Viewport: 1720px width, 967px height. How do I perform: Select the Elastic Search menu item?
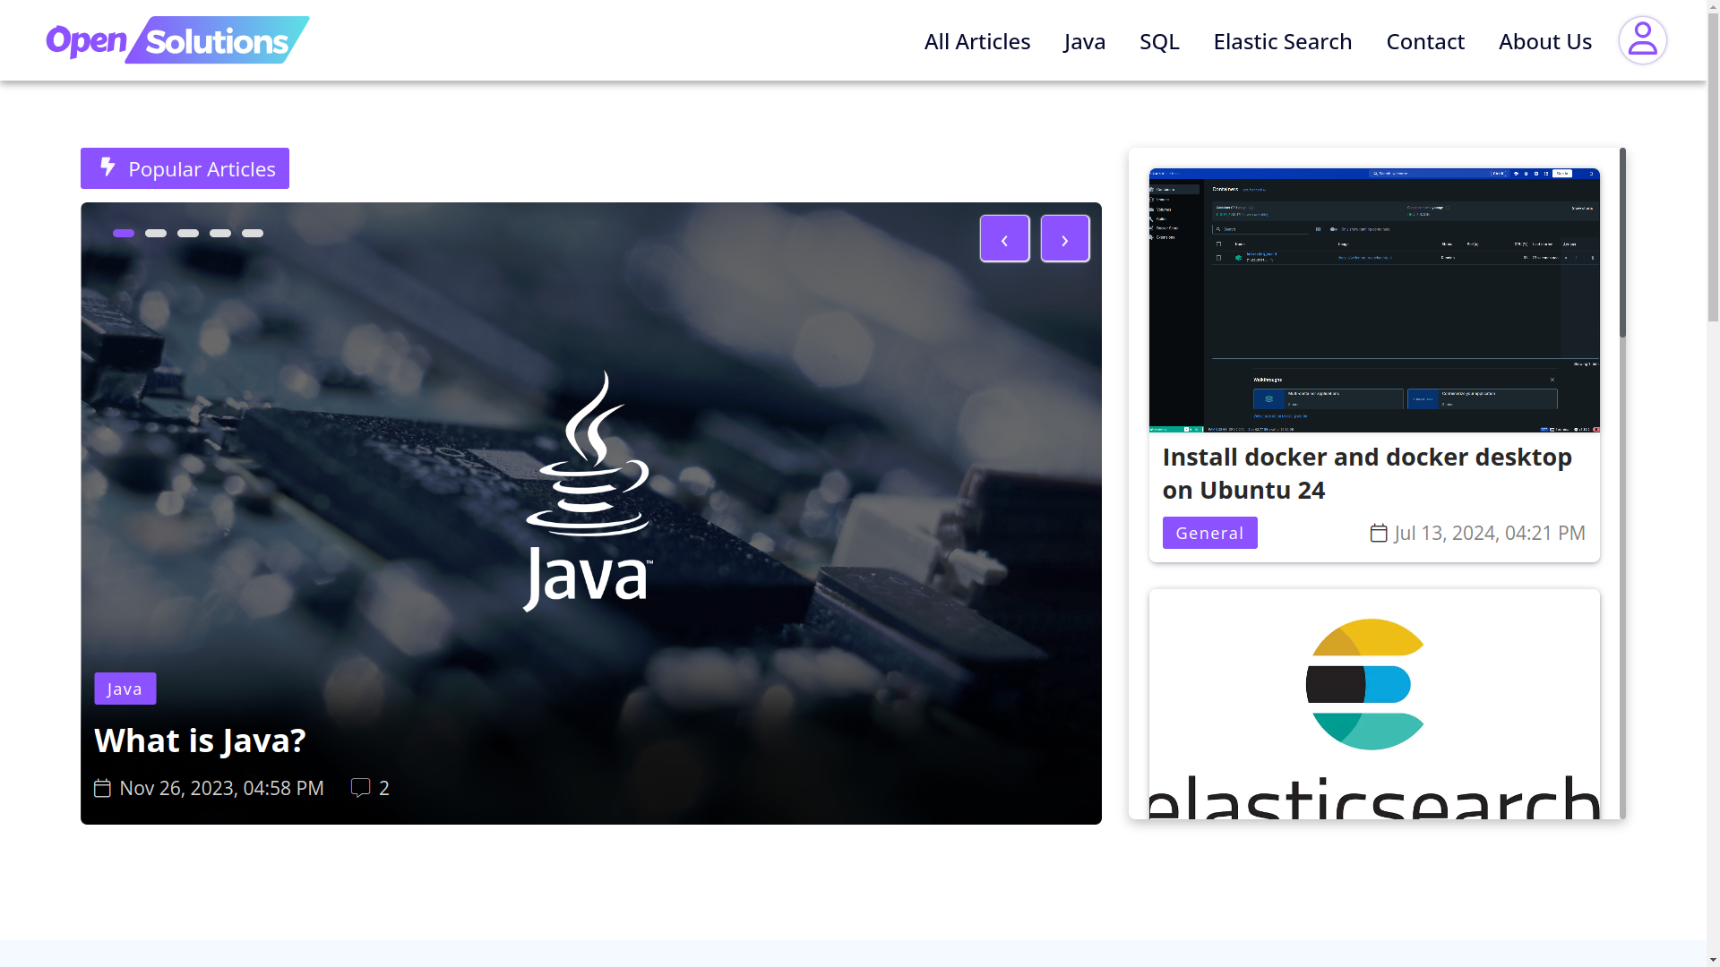pyautogui.click(x=1283, y=41)
